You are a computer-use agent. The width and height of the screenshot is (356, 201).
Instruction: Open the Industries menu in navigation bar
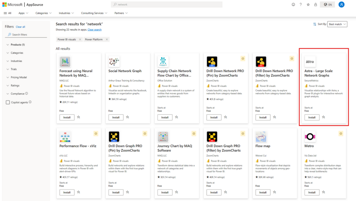click(66, 13)
